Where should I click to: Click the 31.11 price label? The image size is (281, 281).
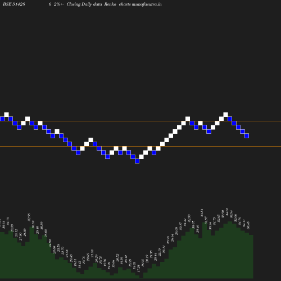point(244,223)
